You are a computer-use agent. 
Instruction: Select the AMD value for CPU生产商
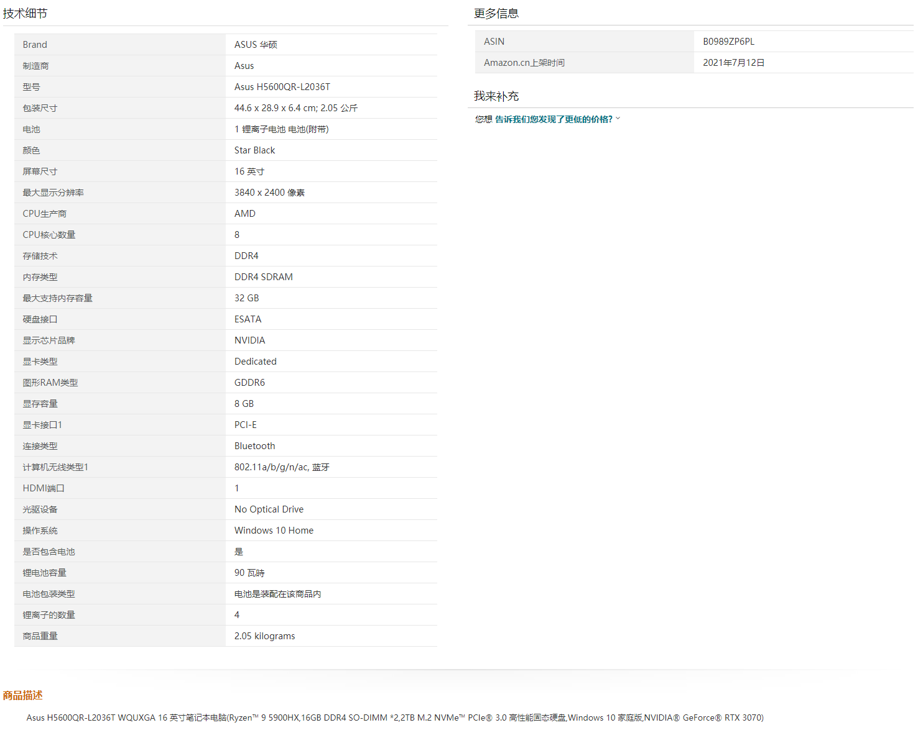(x=245, y=214)
